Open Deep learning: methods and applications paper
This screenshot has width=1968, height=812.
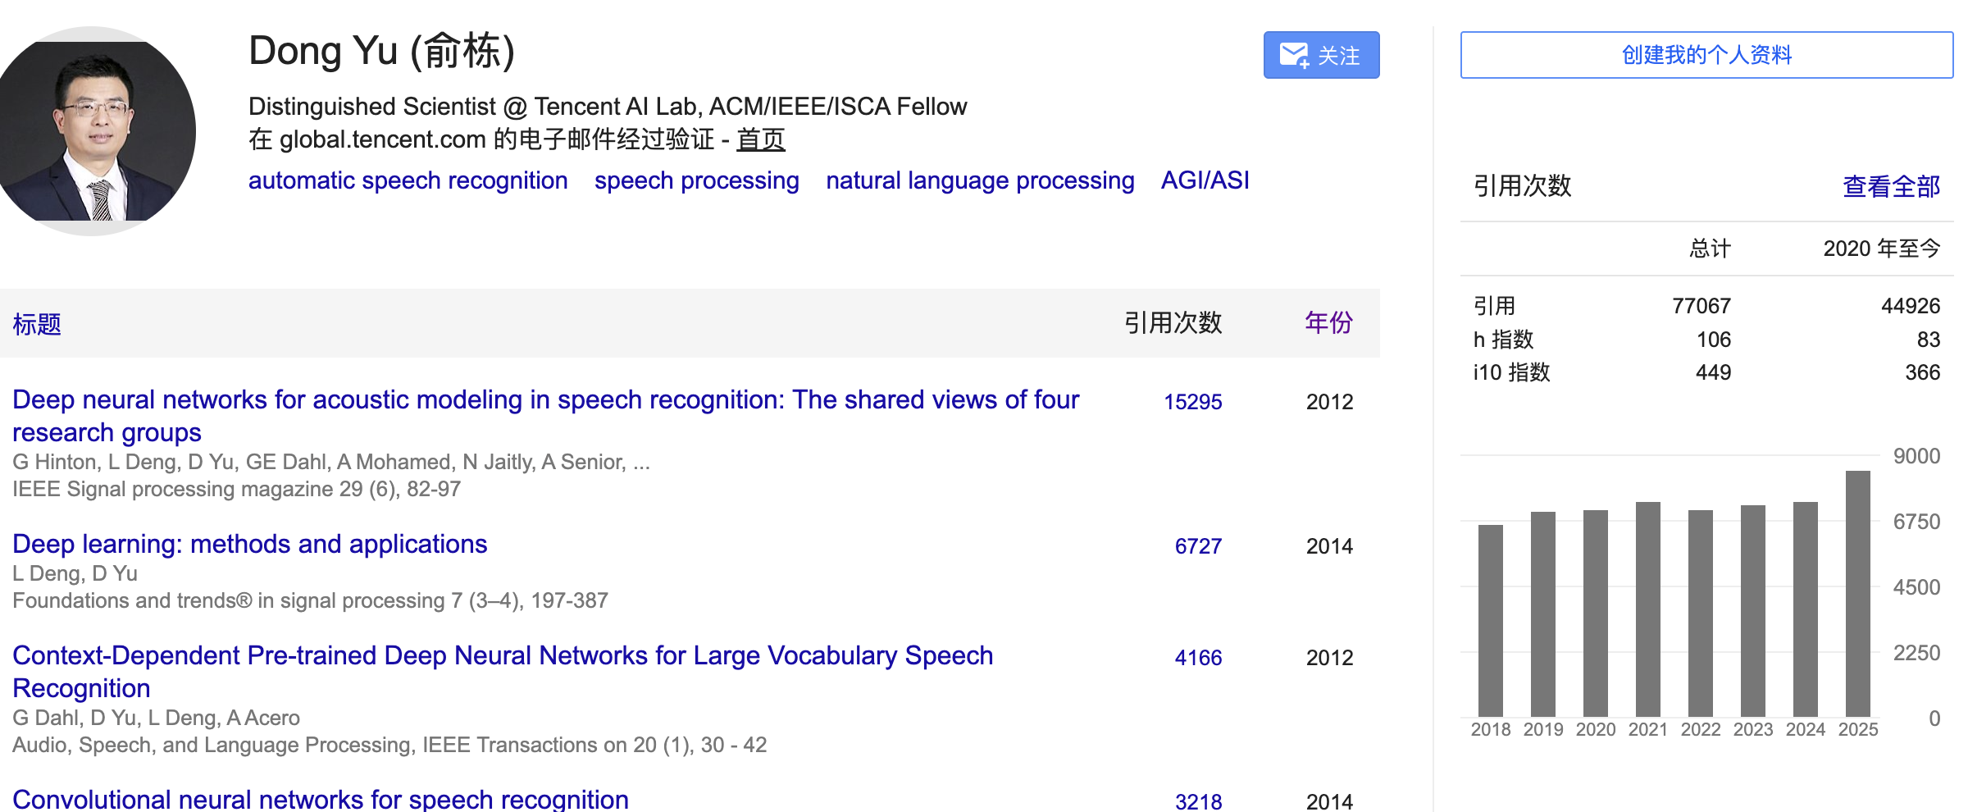click(x=249, y=544)
